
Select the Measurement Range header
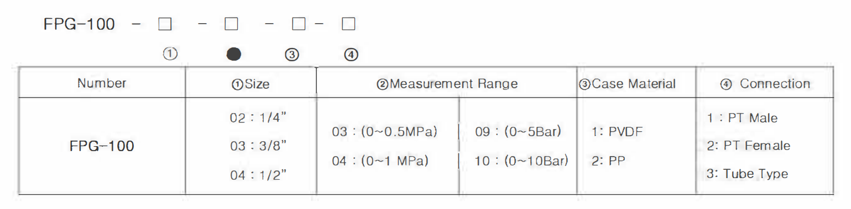tap(447, 84)
